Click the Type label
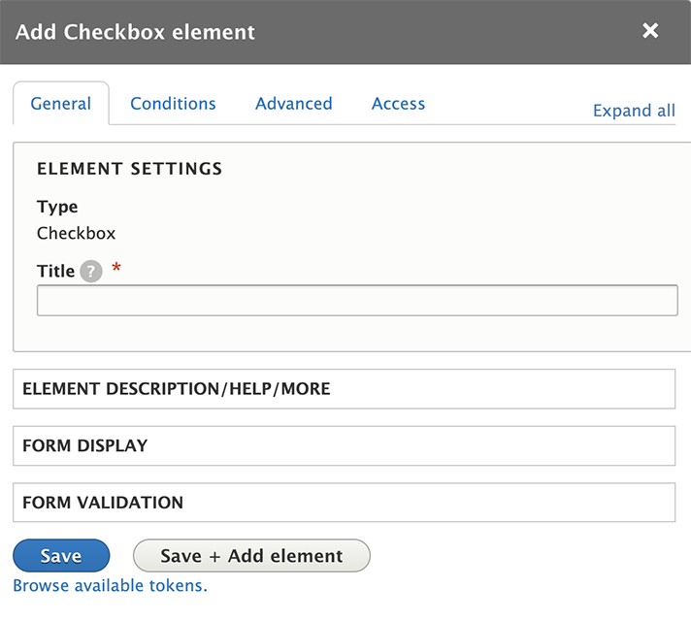Image resolution: width=691 pixels, height=621 pixels. click(57, 207)
